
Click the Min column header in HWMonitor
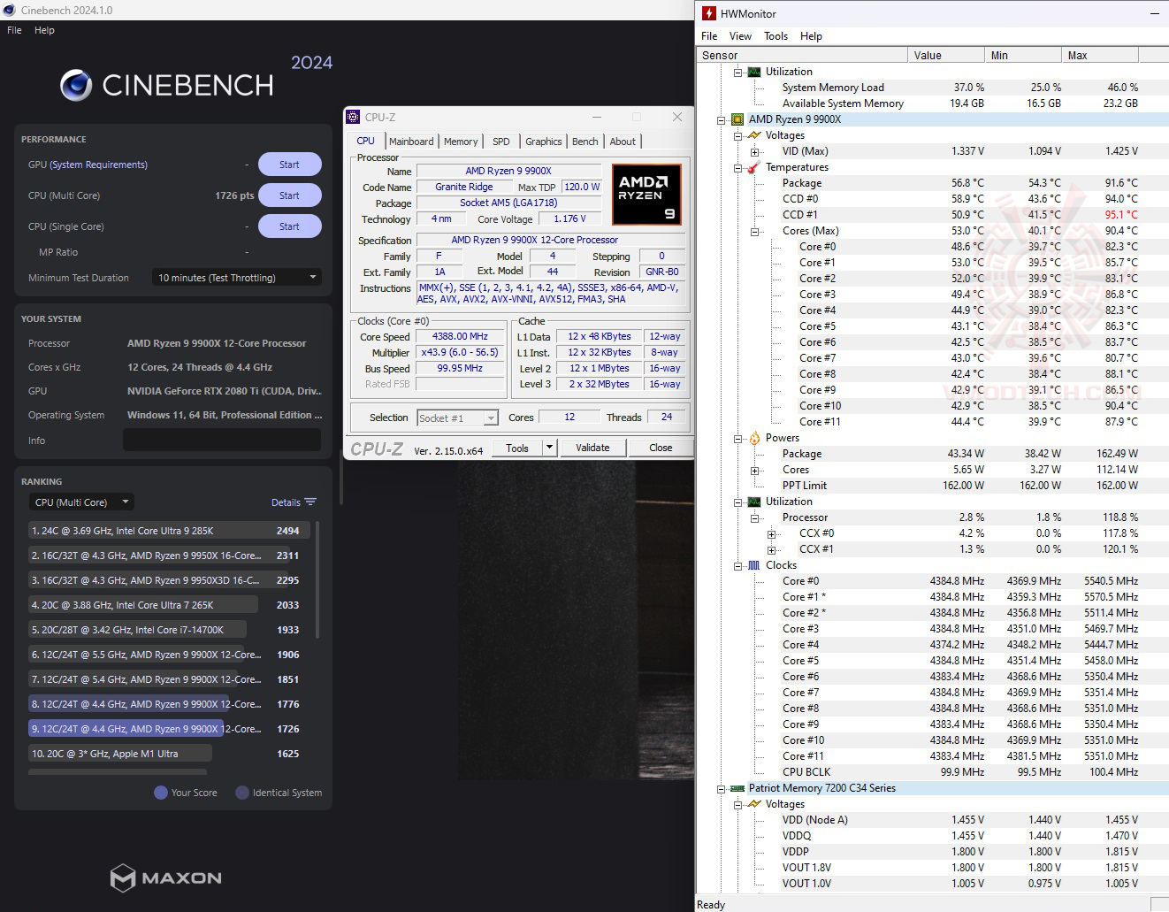coord(1023,55)
